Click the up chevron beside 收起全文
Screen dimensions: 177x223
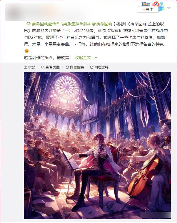click(96, 58)
